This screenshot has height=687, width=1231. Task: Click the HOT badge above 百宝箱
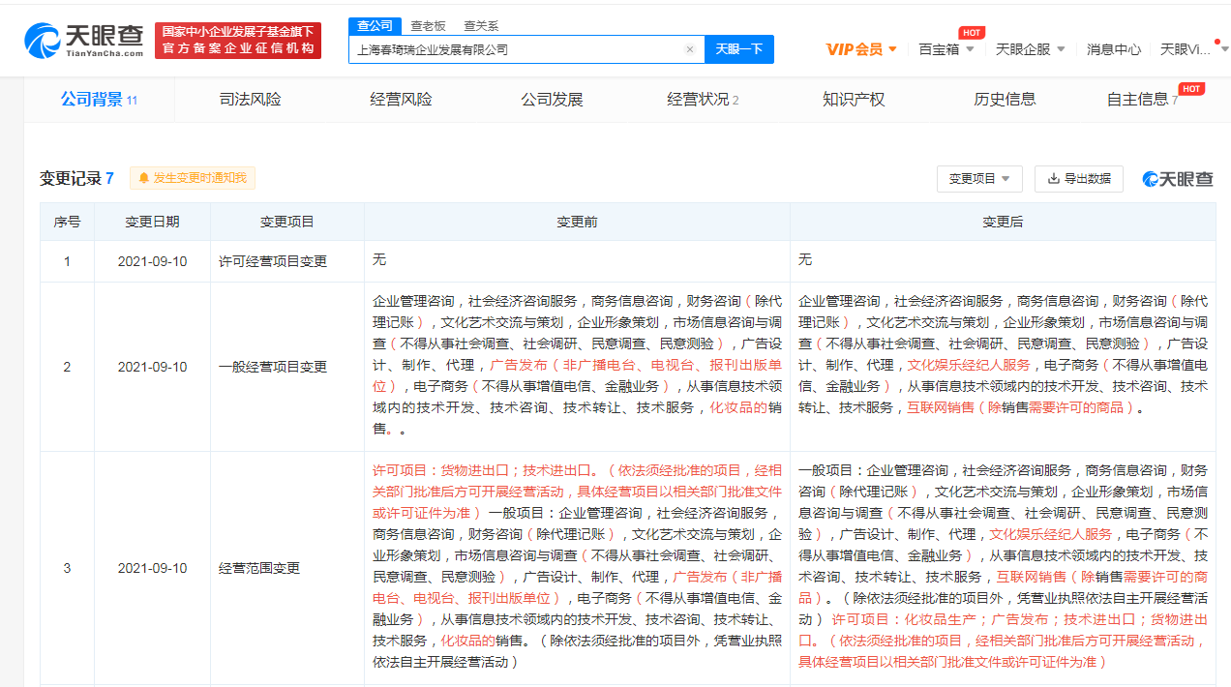(972, 33)
